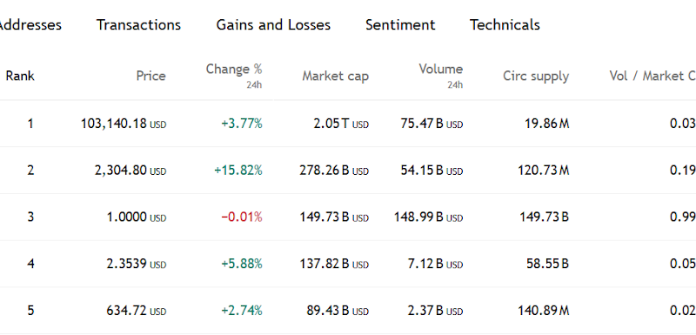The height and width of the screenshot is (335, 696).
Task: Click the +15.82% change value
Action: coord(238,171)
